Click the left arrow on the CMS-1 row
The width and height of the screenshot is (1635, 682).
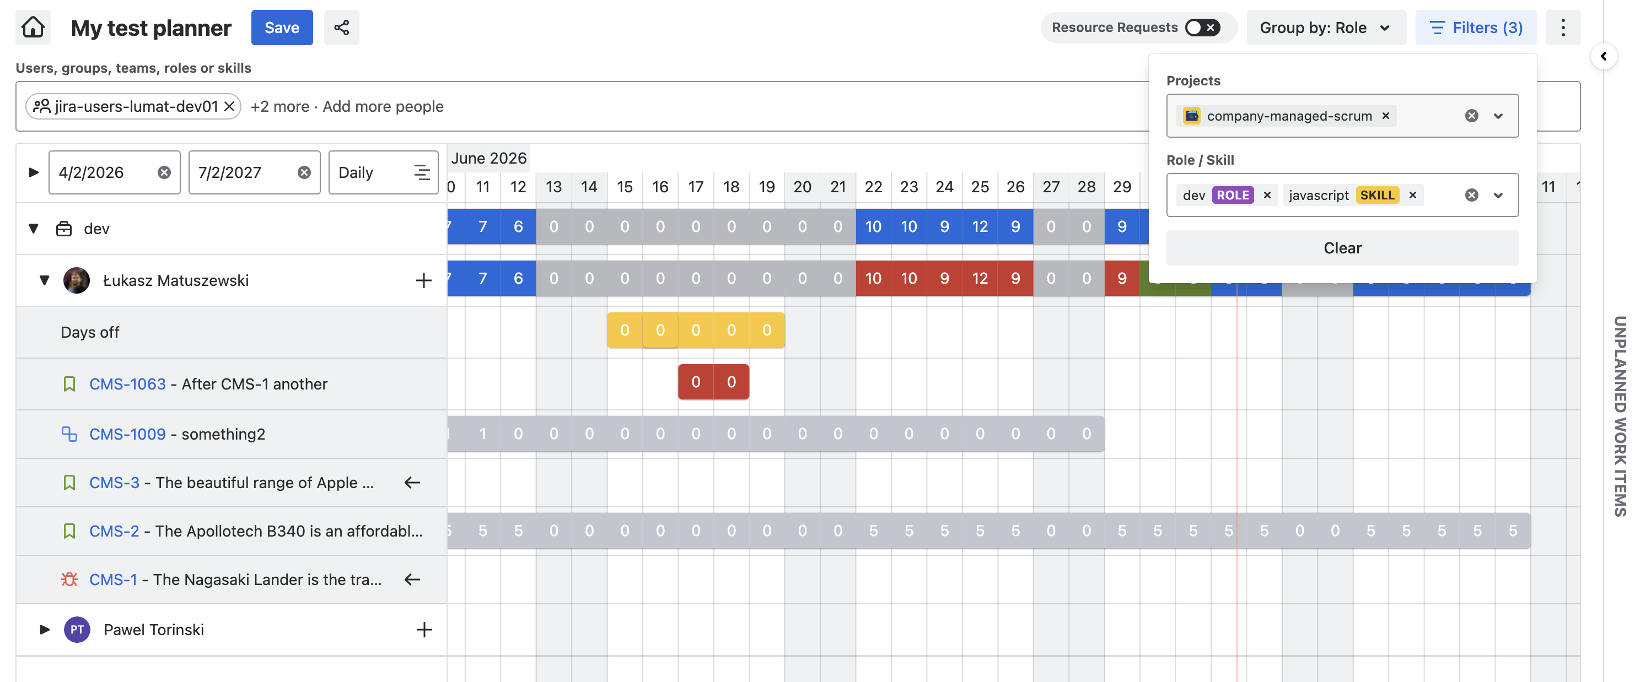point(412,579)
